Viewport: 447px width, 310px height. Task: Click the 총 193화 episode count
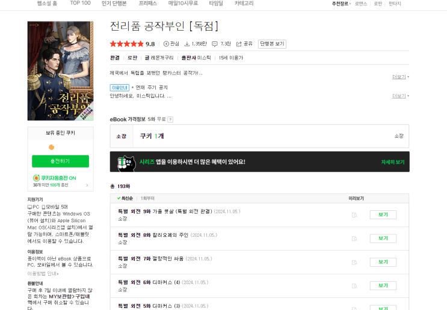click(x=120, y=186)
